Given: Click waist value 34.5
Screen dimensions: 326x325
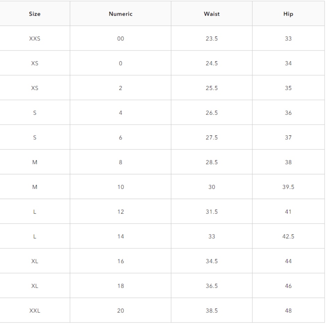Looking at the screenshot, I should tap(212, 261).
